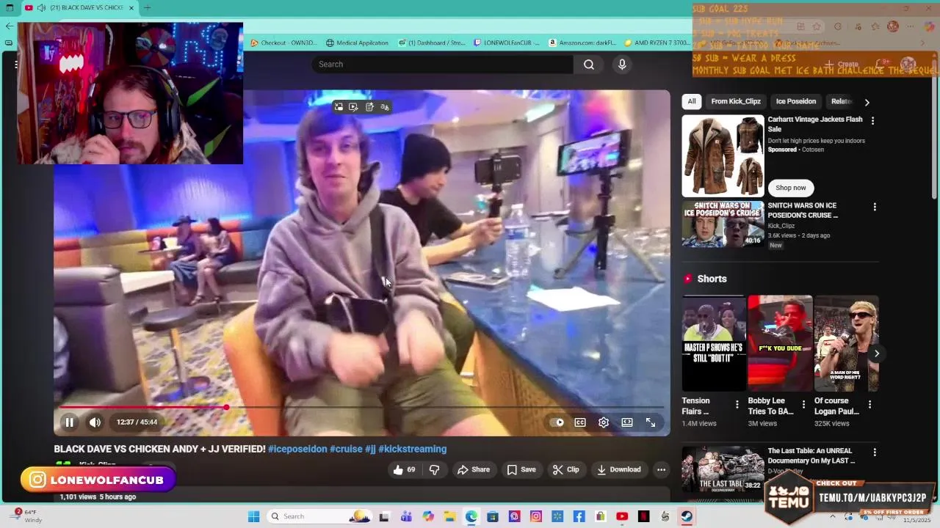This screenshot has width=940, height=528.
Task: Click the Shop now ad button
Action: [x=791, y=188]
